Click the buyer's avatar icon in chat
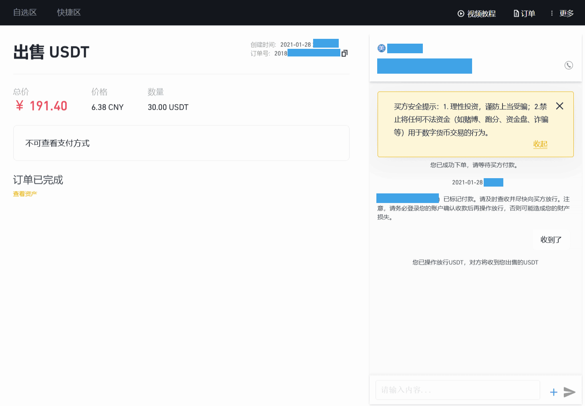 point(381,48)
